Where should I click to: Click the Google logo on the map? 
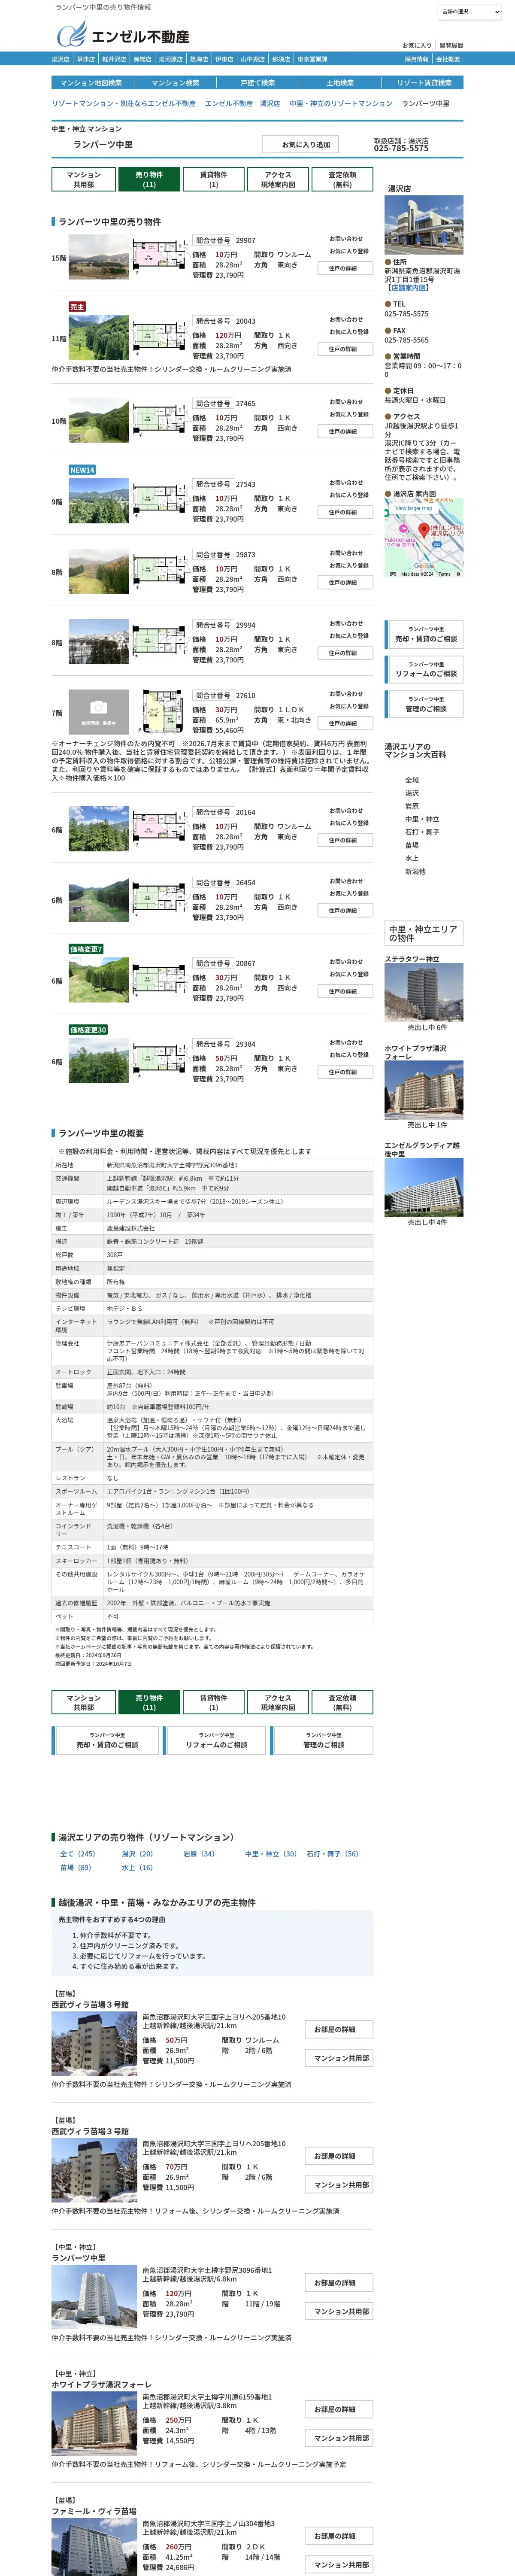pyautogui.click(x=424, y=565)
